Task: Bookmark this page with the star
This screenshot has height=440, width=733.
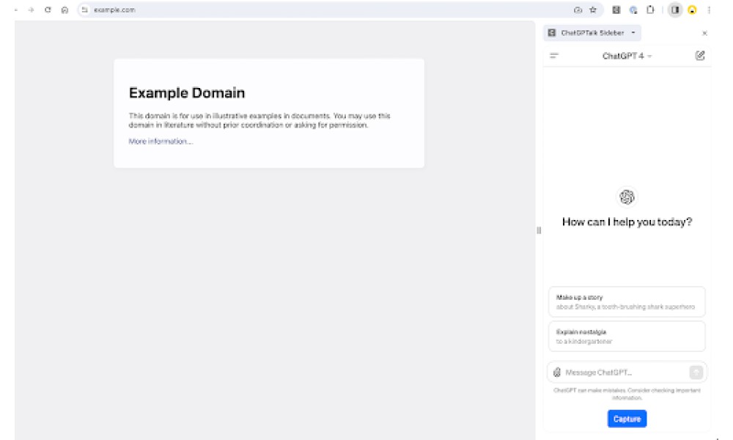Action: pos(593,10)
